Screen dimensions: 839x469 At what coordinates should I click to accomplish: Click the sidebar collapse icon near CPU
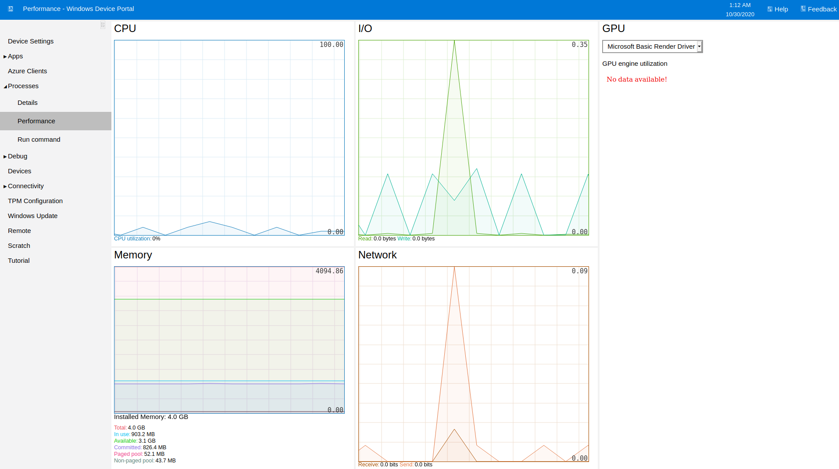[x=103, y=25]
